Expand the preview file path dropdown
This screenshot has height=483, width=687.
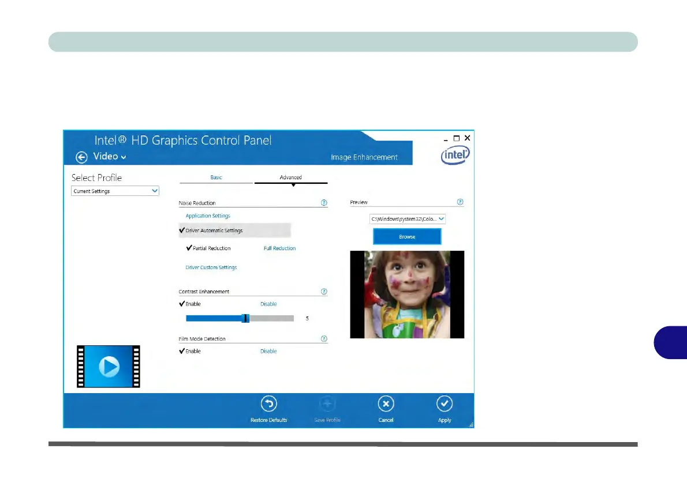coord(441,219)
